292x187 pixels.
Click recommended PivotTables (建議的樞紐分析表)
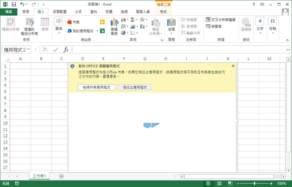(30, 27)
